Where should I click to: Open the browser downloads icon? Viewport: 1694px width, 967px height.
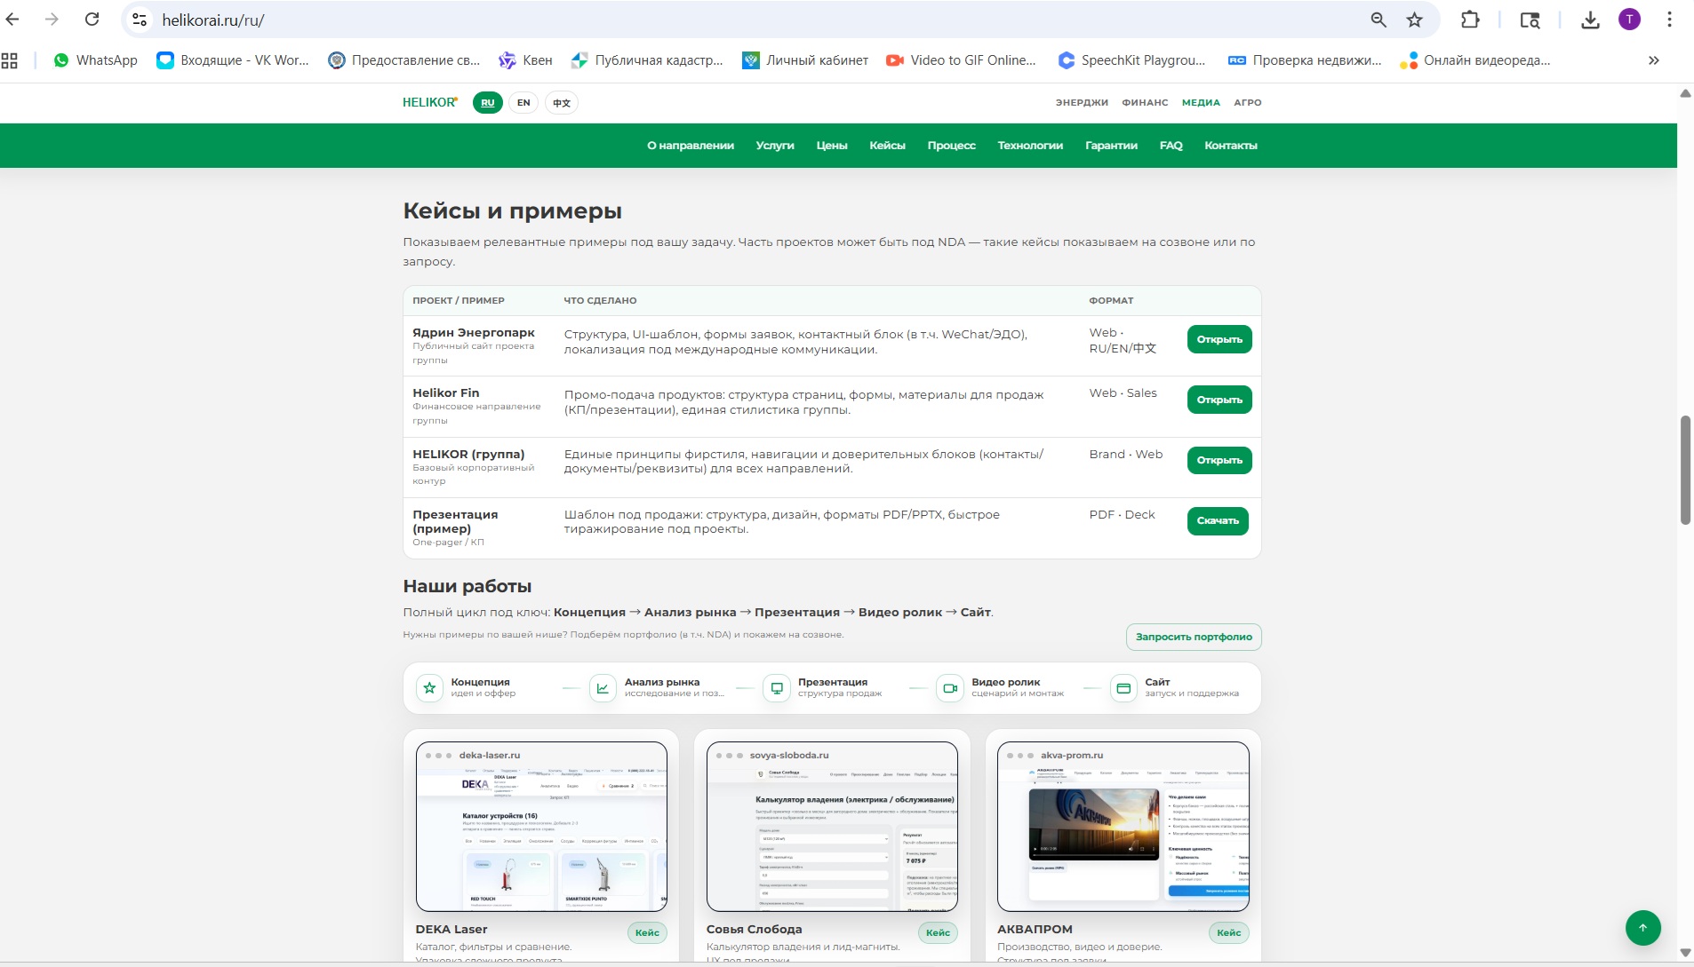[1591, 20]
